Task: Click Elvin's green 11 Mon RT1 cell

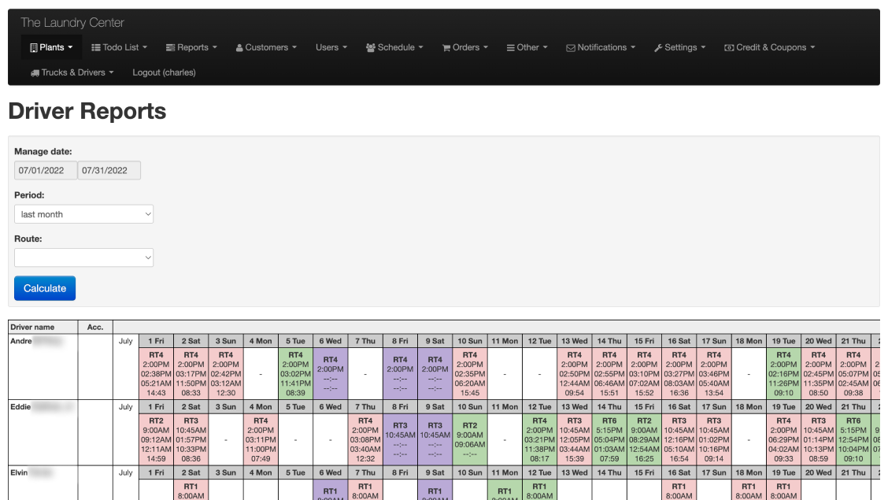Action: point(505,490)
